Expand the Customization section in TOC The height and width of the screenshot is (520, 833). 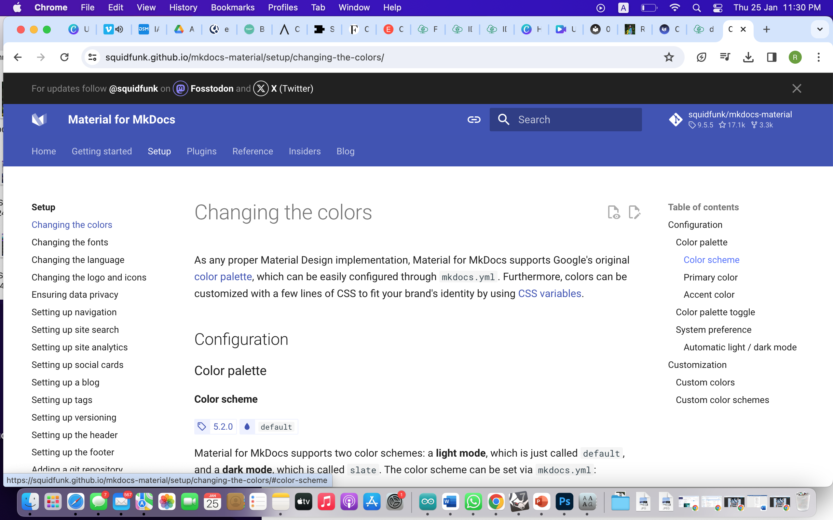pyautogui.click(x=697, y=364)
